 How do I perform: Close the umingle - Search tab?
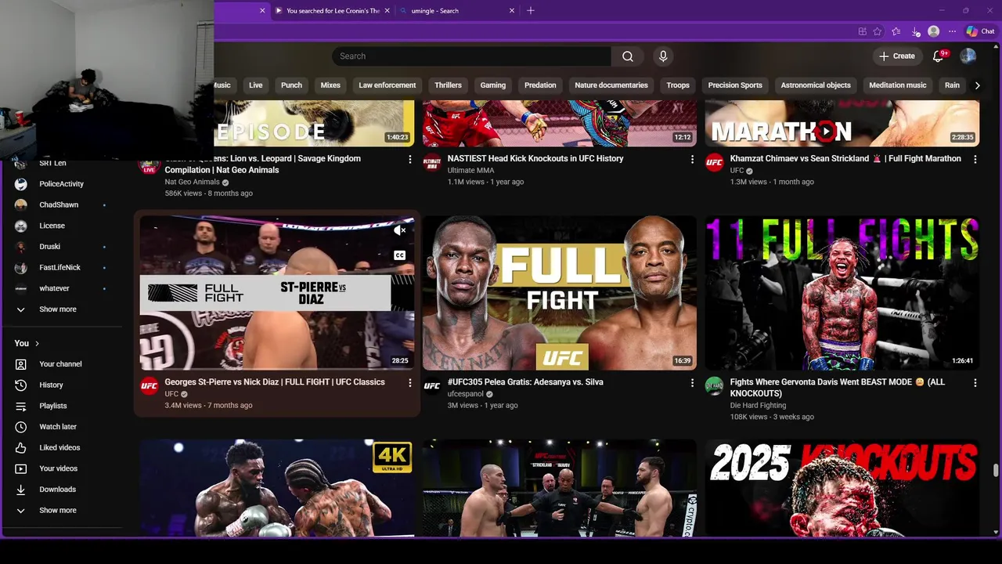click(x=512, y=11)
